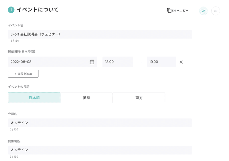Focus the 会場名 input field
229x161 pixels.
[x=100, y=123]
